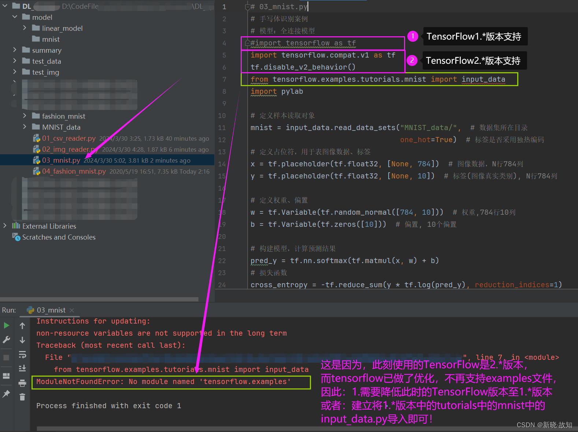Expand the linear_model folder
The width and height of the screenshot is (578, 432).
(25, 28)
